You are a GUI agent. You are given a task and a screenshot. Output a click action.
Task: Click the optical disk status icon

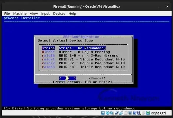[108, 113]
